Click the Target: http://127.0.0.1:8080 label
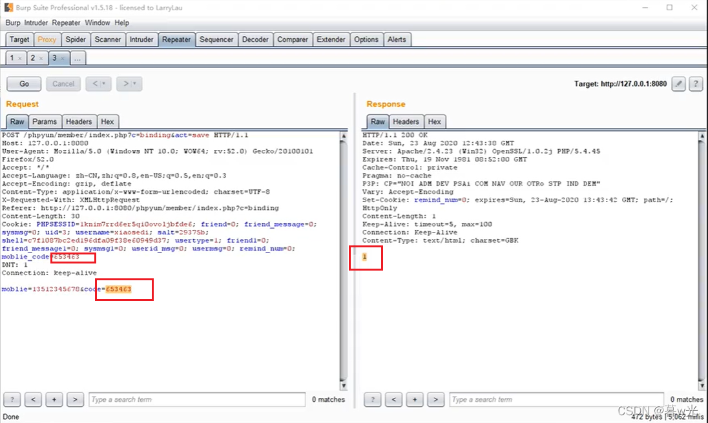The width and height of the screenshot is (708, 423). [x=620, y=83]
